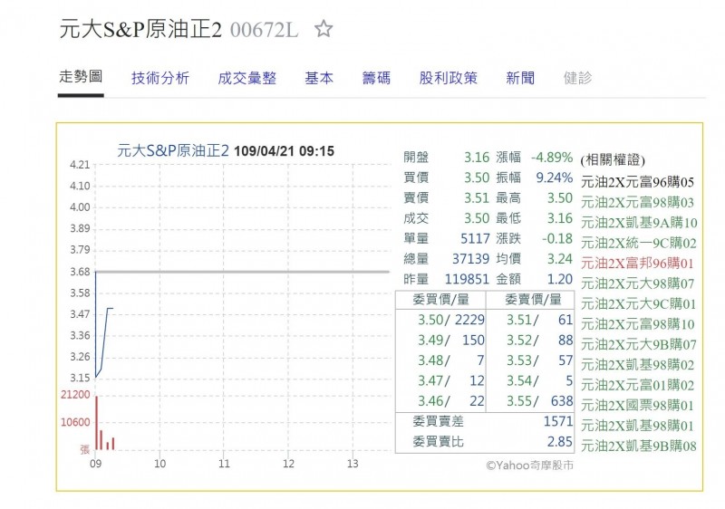Image resolution: width=725 pixels, height=509 pixels.
Task: Open the 基本 tab
Action: 319,78
